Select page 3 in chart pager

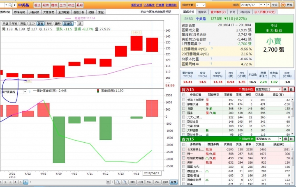click(11, 182)
